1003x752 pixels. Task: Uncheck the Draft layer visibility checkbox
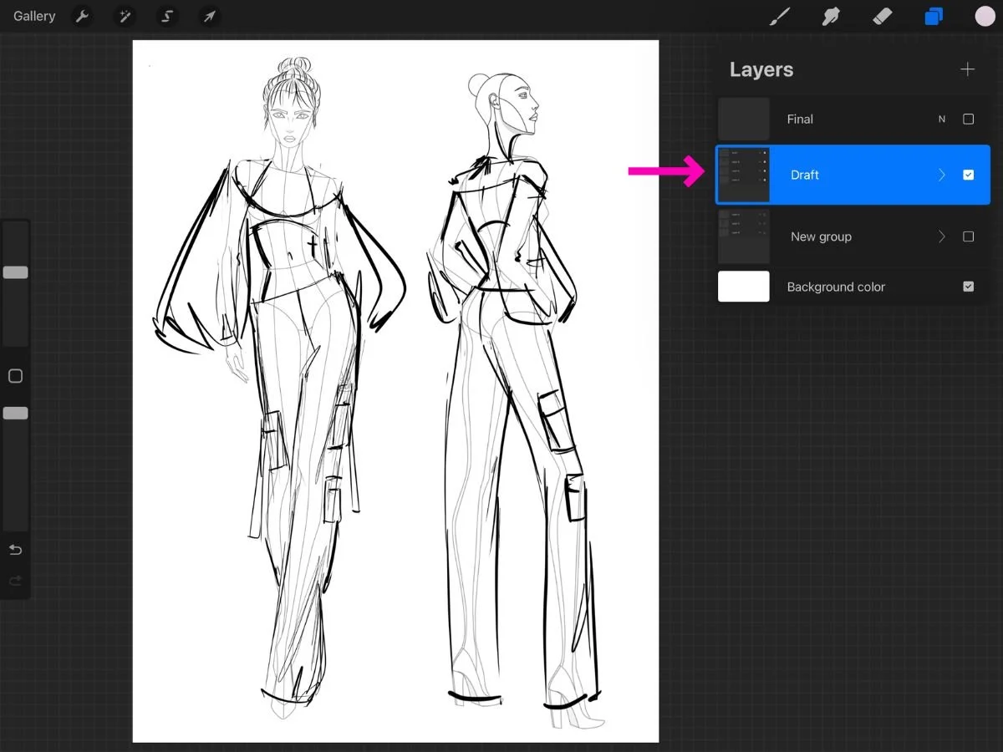pos(969,175)
